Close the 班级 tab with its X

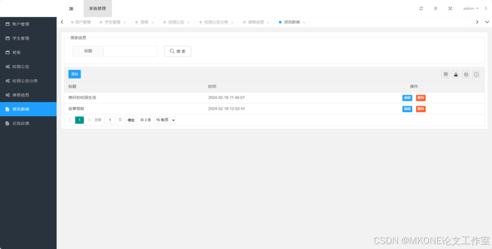tap(153, 22)
